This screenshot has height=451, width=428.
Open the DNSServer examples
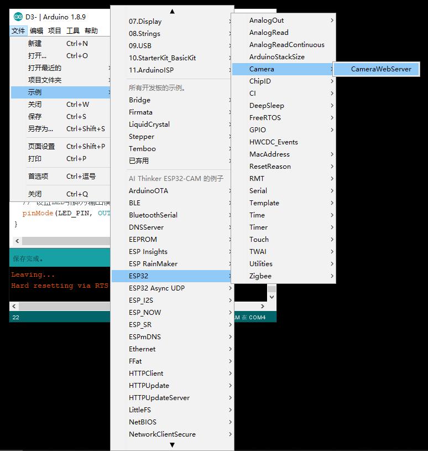172,227
